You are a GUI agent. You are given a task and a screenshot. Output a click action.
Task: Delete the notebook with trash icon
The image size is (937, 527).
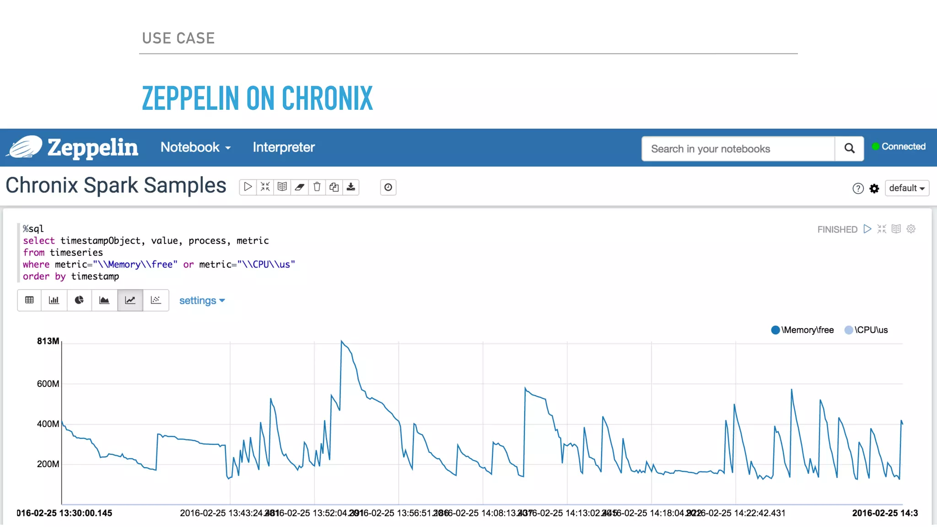(317, 187)
